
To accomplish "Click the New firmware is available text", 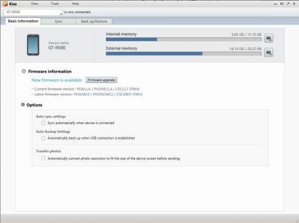I will point(57,80).
